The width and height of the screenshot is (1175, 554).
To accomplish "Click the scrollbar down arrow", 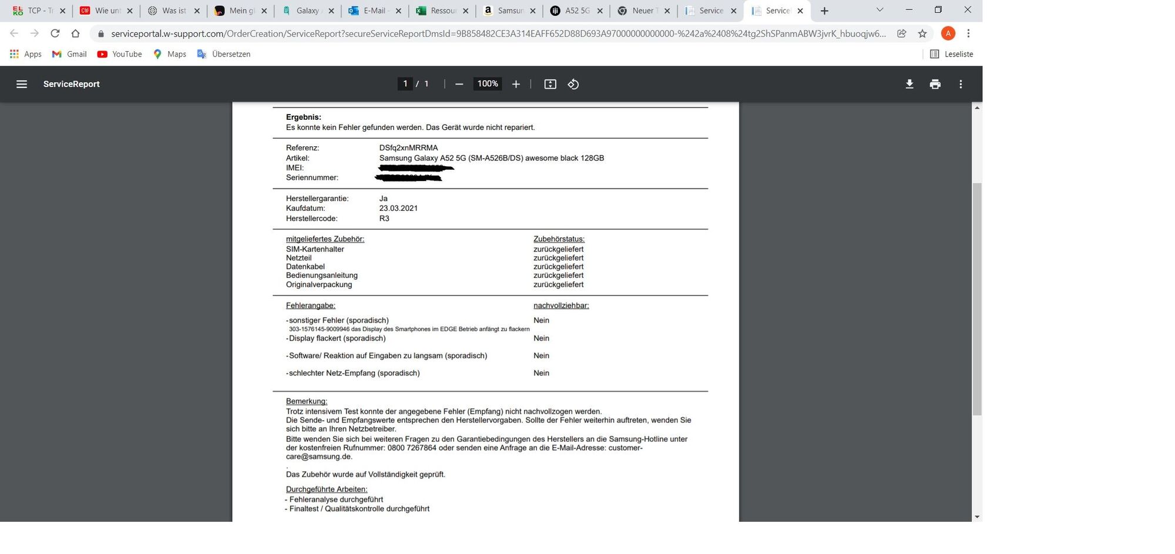I will point(977,517).
